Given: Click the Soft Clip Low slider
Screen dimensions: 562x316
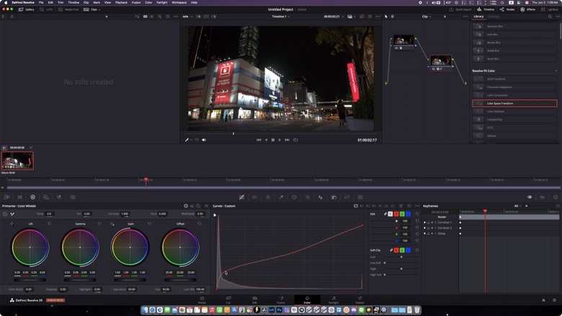Looking at the screenshot, I should tap(401, 257).
